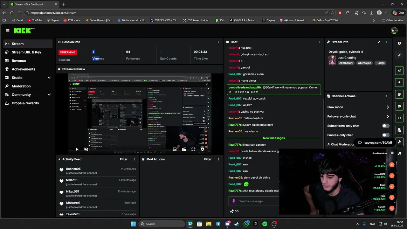407x229 pixels.
Task: Open Mod Actions three-dot menu
Action: point(218,159)
